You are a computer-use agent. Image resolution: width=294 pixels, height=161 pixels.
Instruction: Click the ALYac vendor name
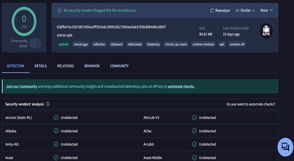point(147,131)
